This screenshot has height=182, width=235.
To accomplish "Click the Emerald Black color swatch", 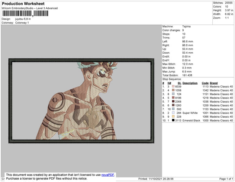I will pyautogui.click(x=173, y=120).
